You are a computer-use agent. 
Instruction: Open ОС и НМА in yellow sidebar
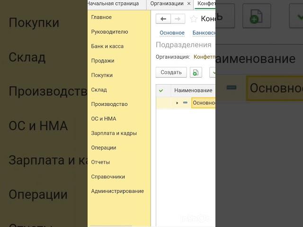104,119
